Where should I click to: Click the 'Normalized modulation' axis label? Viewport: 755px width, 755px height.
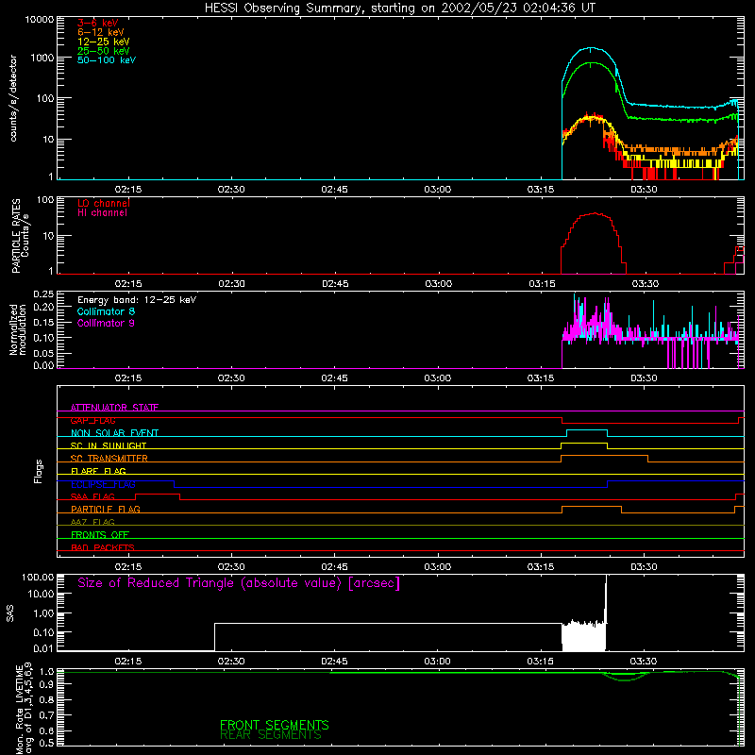(18, 329)
